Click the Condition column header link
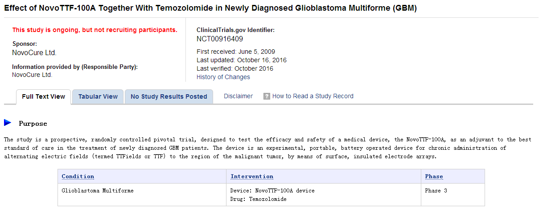Screen dimensions: 543x212 coord(78,176)
